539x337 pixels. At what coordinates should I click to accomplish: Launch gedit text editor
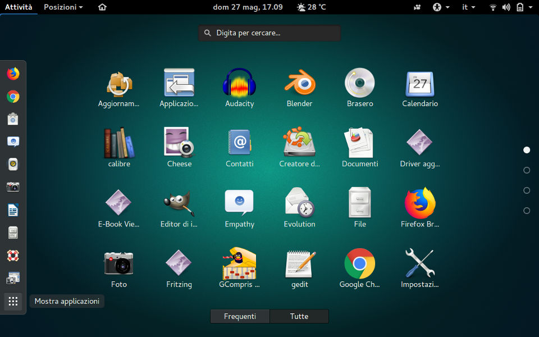pyautogui.click(x=299, y=269)
